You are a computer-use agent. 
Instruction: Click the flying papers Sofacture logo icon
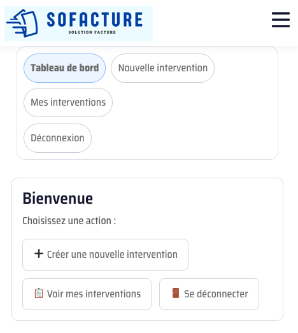point(22,23)
